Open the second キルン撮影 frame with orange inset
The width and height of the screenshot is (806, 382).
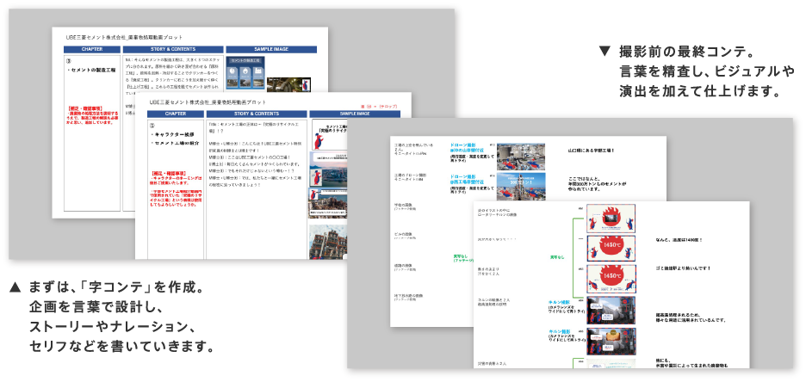611,342
